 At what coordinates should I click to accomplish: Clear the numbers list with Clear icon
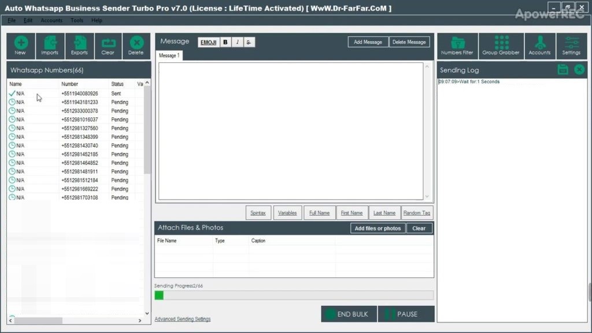pyautogui.click(x=108, y=46)
